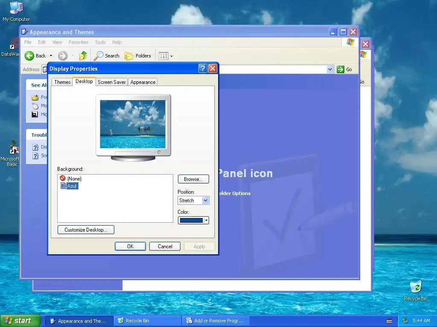Click the tray icon next to clock

(x=405, y=321)
